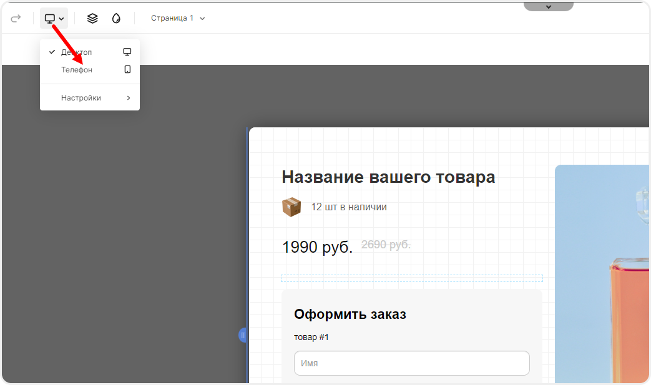Click the droplet style icon
This screenshot has height=385, width=651.
tap(116, 18)
